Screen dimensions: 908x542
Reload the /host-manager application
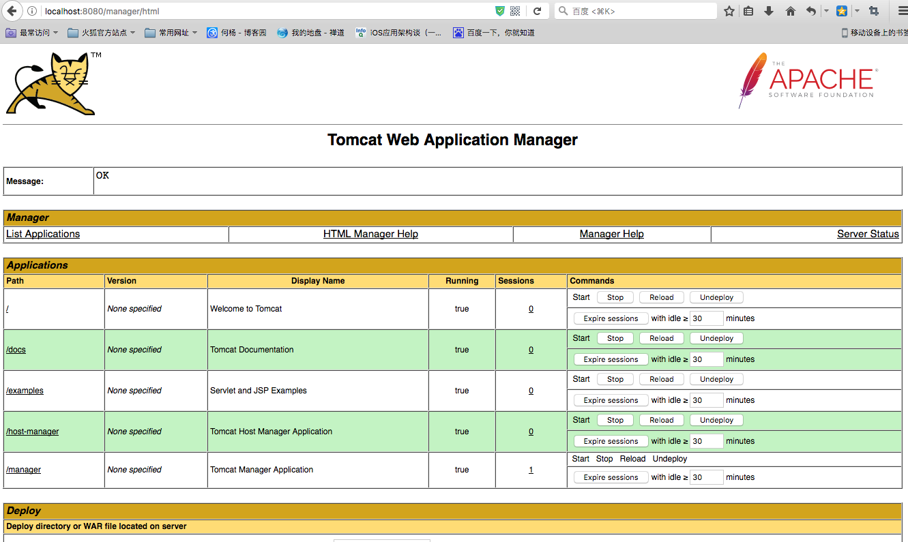(x=661, y=420)
